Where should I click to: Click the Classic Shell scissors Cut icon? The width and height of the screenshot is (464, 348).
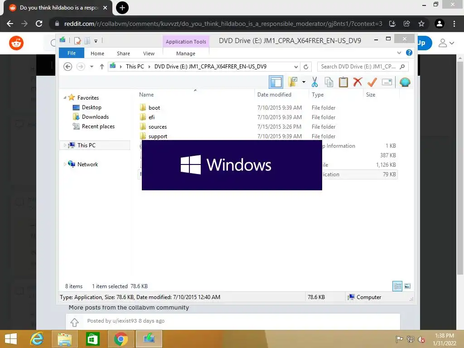(x=314, y=82)
